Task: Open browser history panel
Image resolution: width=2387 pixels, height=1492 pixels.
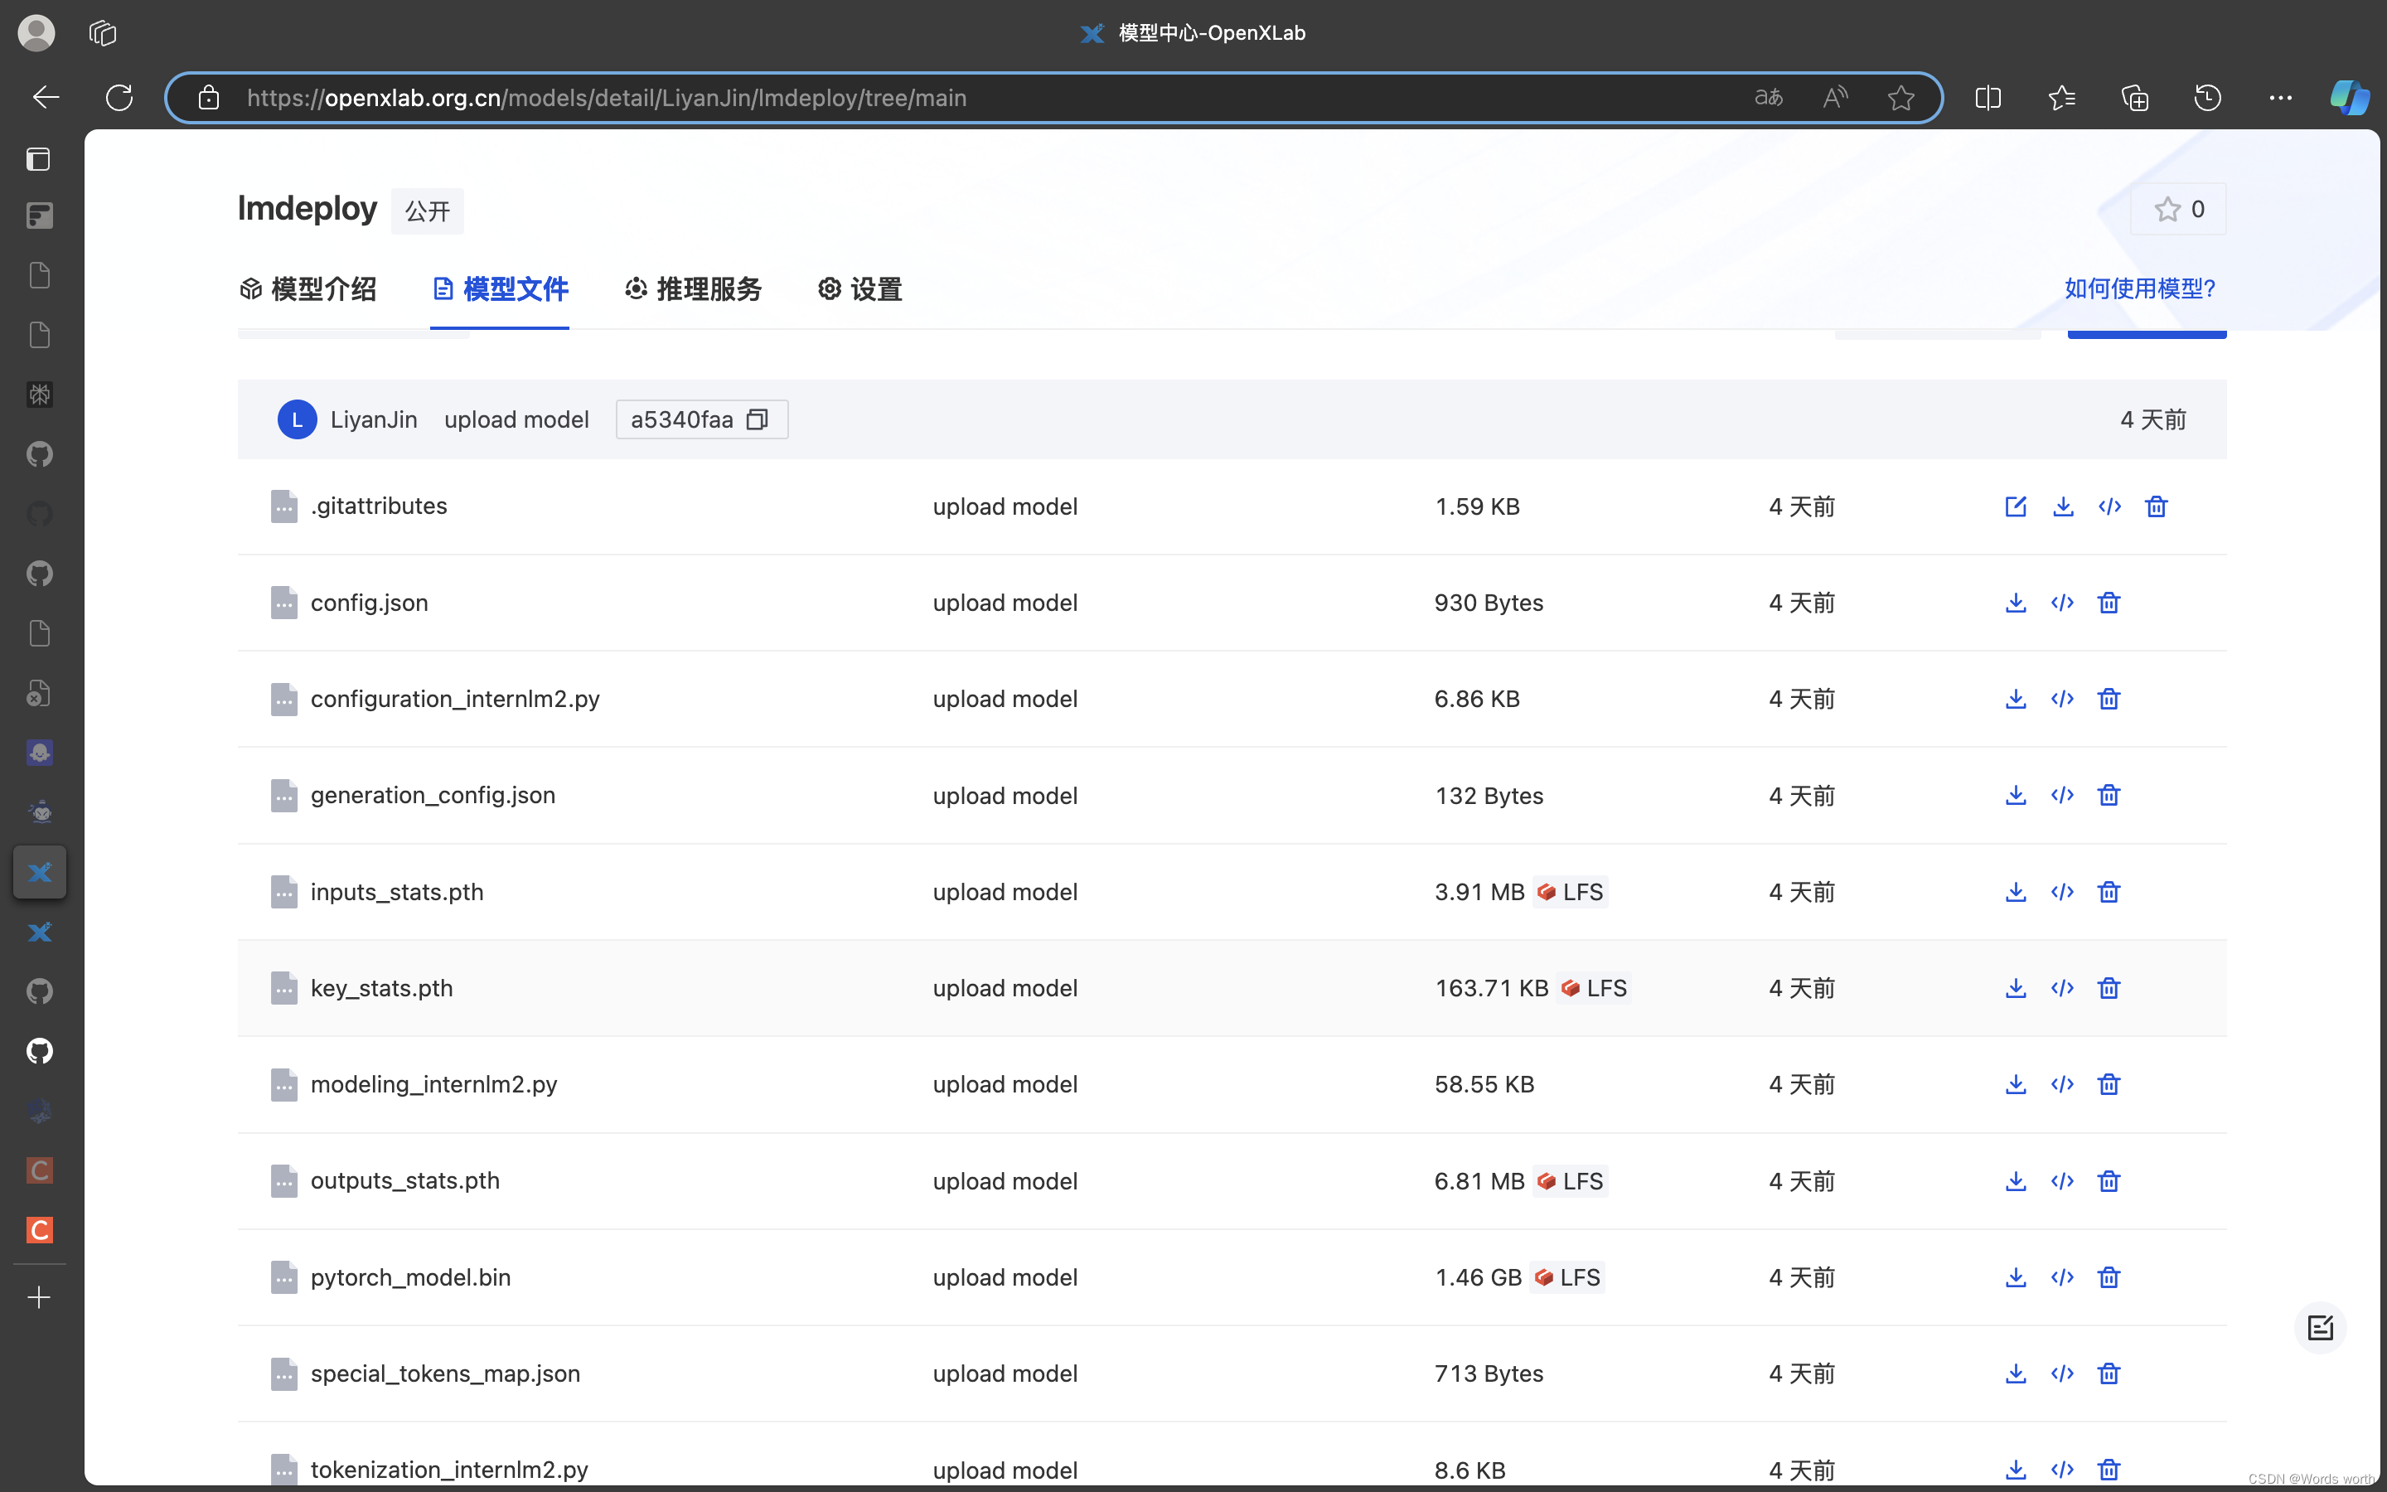Action: tap(2207, 98)
